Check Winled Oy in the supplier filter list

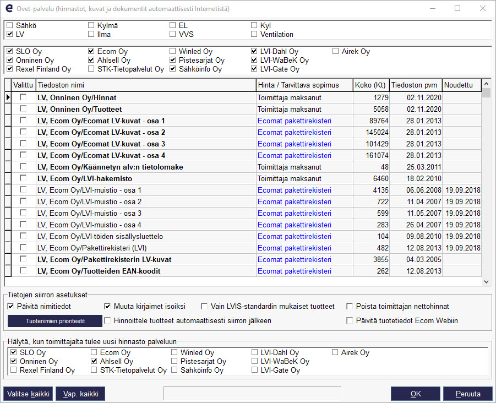click(x=172, y=51)
